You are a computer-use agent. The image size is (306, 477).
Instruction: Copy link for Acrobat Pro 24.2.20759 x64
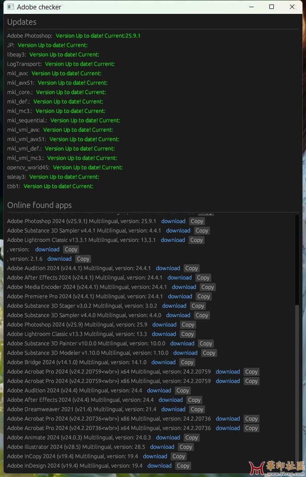click(252, 372)
